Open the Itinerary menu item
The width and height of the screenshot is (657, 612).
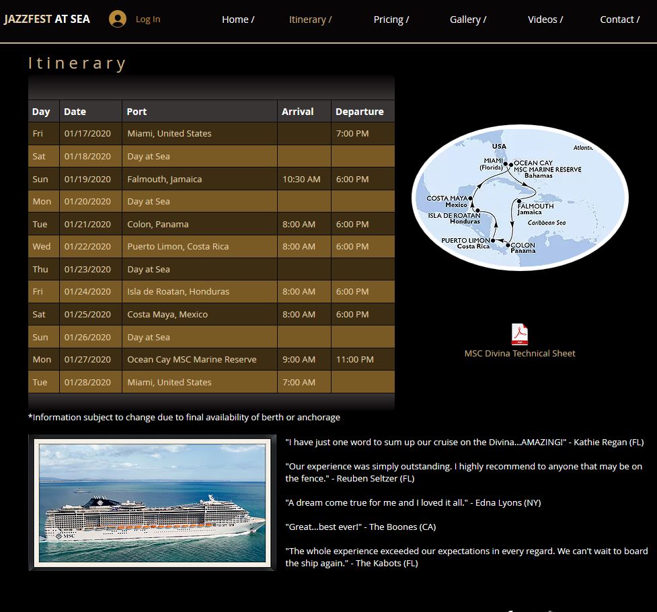click(x=310, y=20)
